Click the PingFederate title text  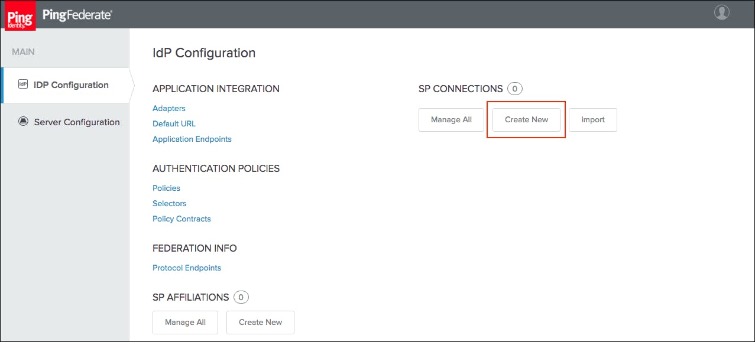77,15
